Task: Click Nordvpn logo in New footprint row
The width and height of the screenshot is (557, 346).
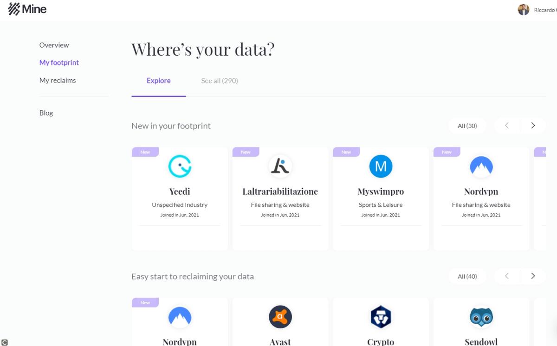Action: (481, 167)
